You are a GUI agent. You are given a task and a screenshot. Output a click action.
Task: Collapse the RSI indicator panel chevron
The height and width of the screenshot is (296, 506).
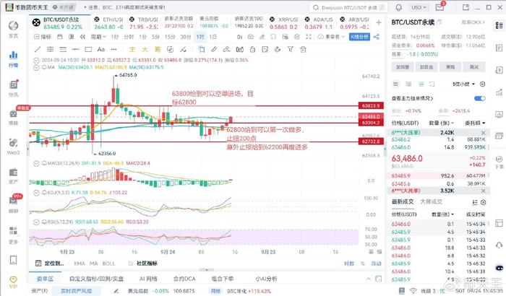36,222
